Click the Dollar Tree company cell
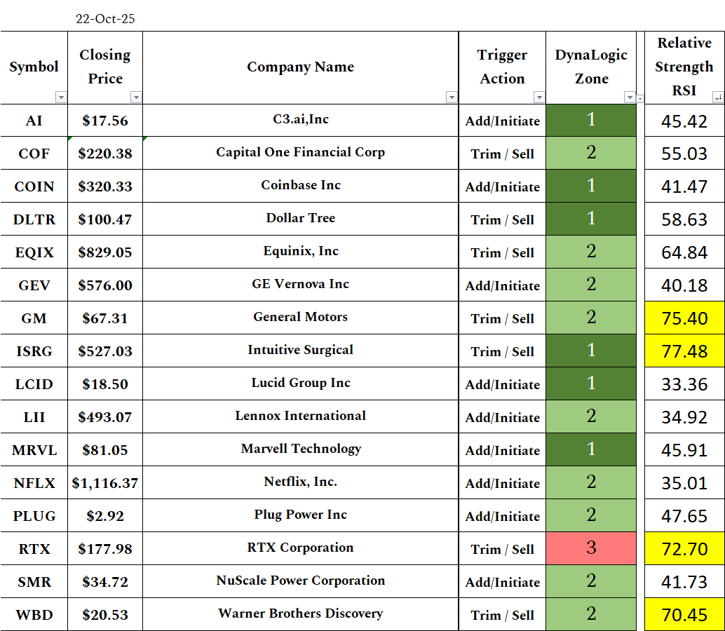This screenshot has height=631, width=725. (301, 218)
